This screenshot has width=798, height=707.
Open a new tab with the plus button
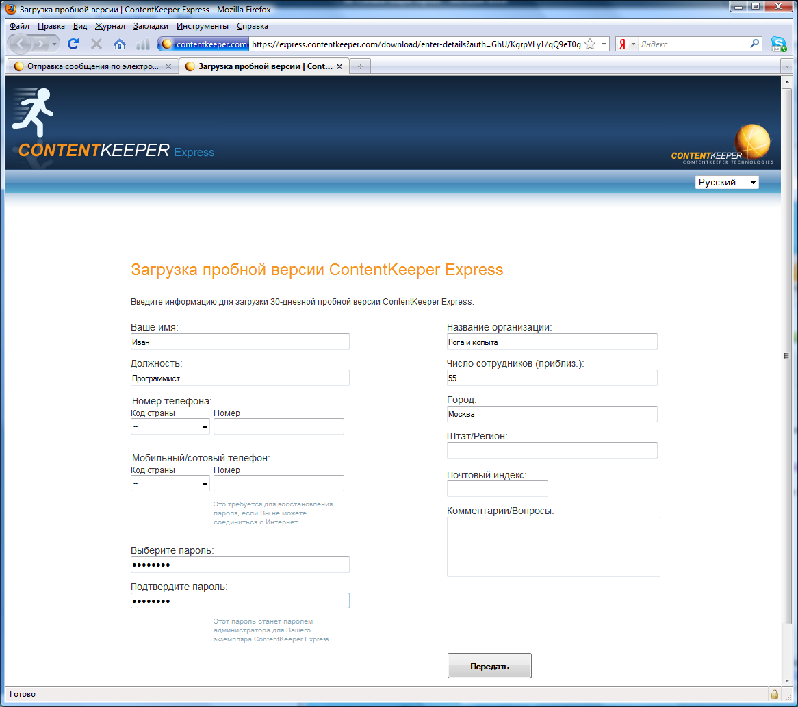pos(360,66)
